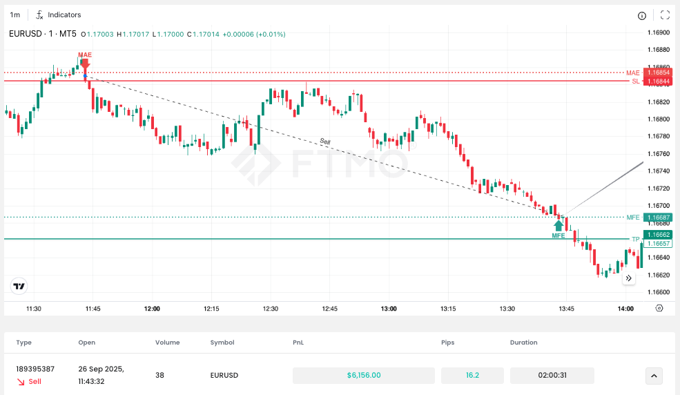This screenshot has width=680, height=395.
Task: Click the MFE price tag 1.16687
Action: [659, 218]
